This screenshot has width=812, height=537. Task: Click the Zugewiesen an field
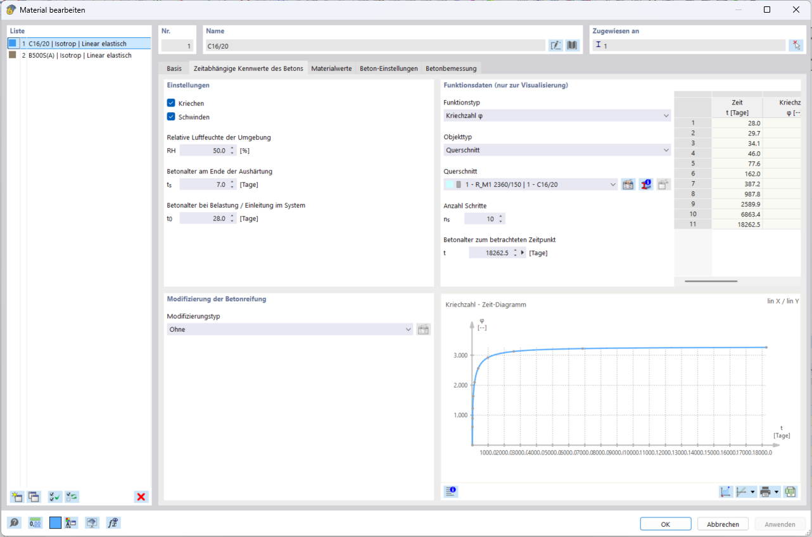689,46
